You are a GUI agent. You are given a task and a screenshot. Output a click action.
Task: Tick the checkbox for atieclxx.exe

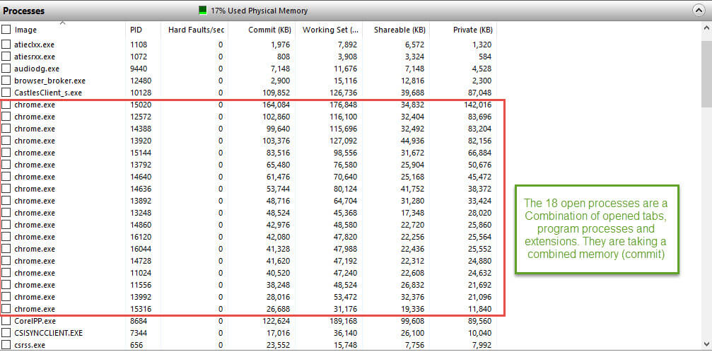point(6,45)
